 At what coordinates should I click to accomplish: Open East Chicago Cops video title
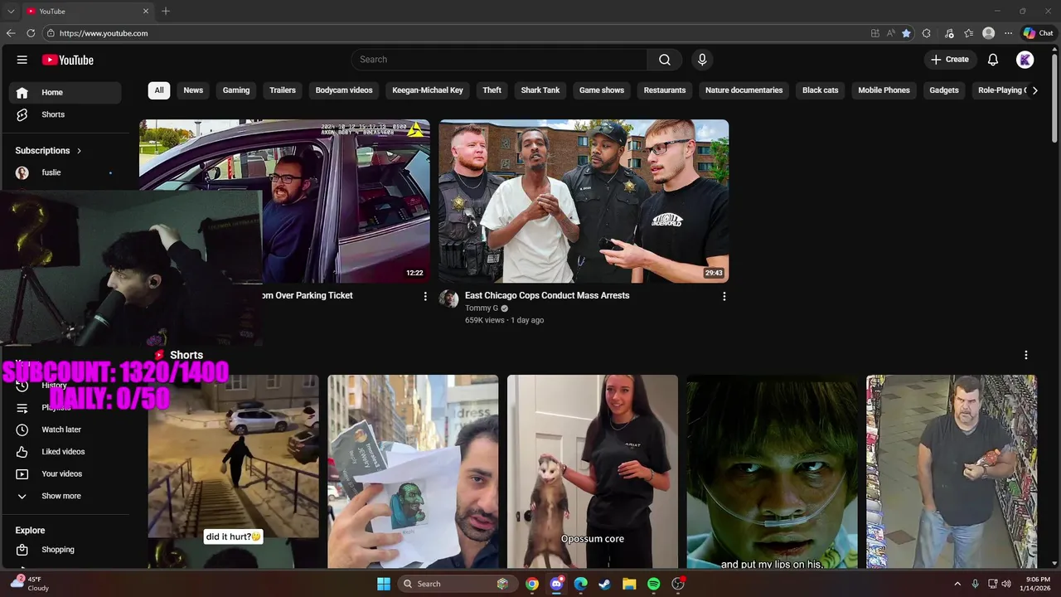coord(547,295)
